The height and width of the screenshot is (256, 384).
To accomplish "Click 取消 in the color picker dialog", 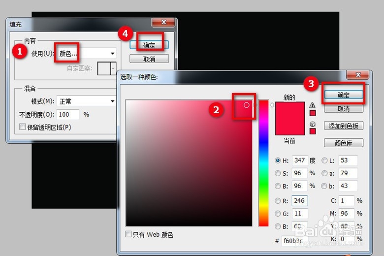I will point(343,109).
